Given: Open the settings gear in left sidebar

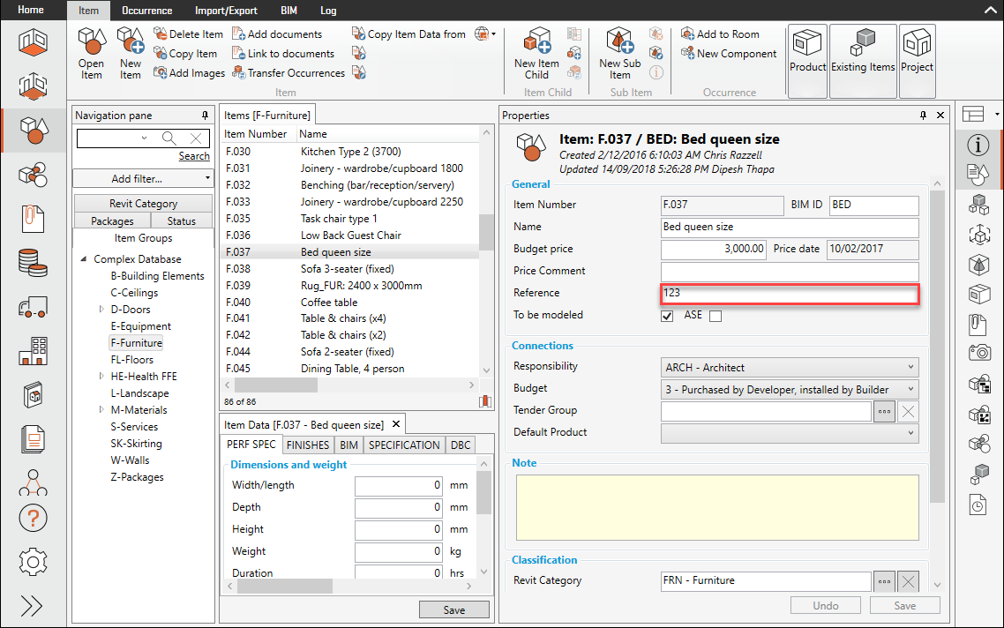Looking at the screenshot, I should [33, 561].
